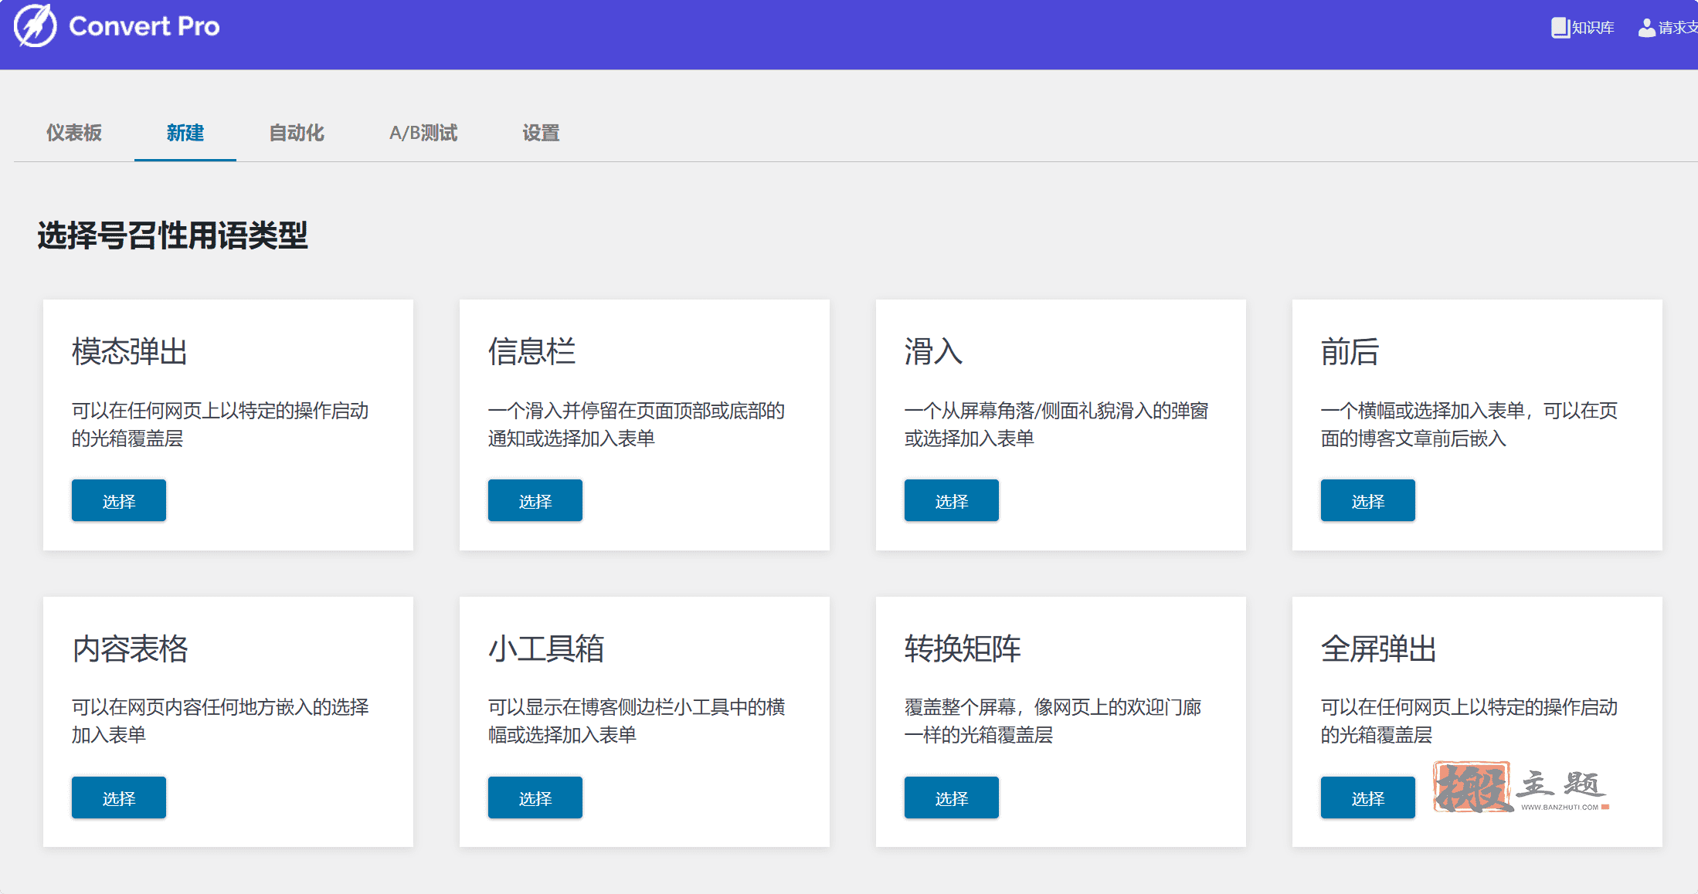Image resolution: width=1698 pixels, height=894 pixels.
Task: Click the 模态弹出 card title
Action: [x=130, y=351]
